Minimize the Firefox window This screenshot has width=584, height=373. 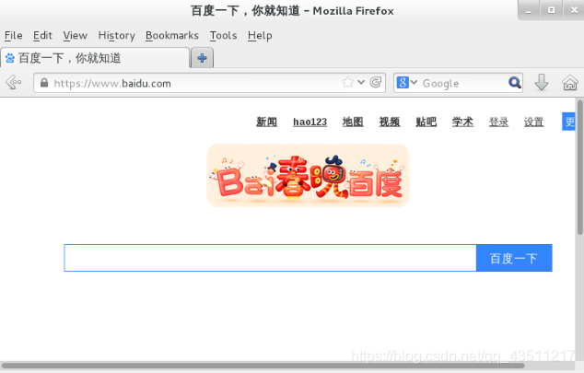click(x=528, y=10)
